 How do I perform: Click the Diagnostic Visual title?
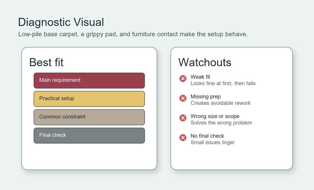pyautogui.click(x=61, y=22)
